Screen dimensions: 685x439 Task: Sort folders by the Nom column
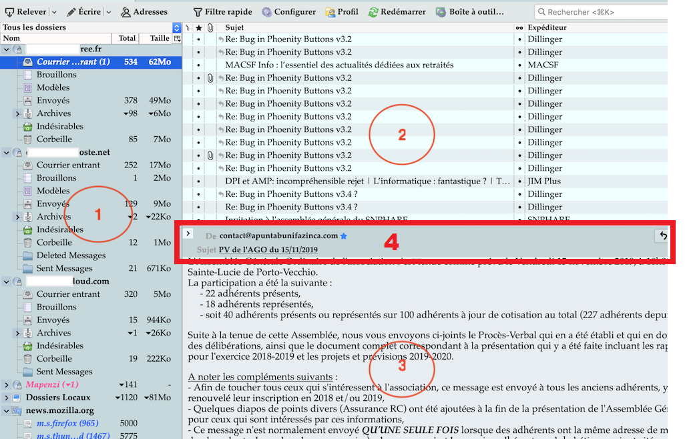click(x=56, y=39)
